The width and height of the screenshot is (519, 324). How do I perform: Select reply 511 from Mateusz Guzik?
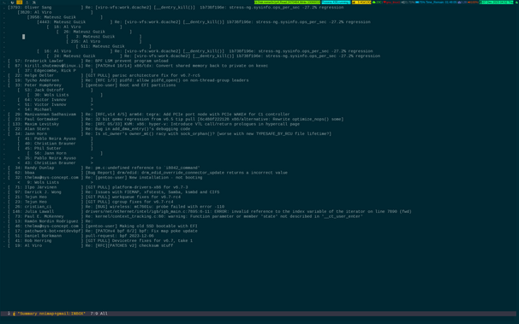point(114,46)
